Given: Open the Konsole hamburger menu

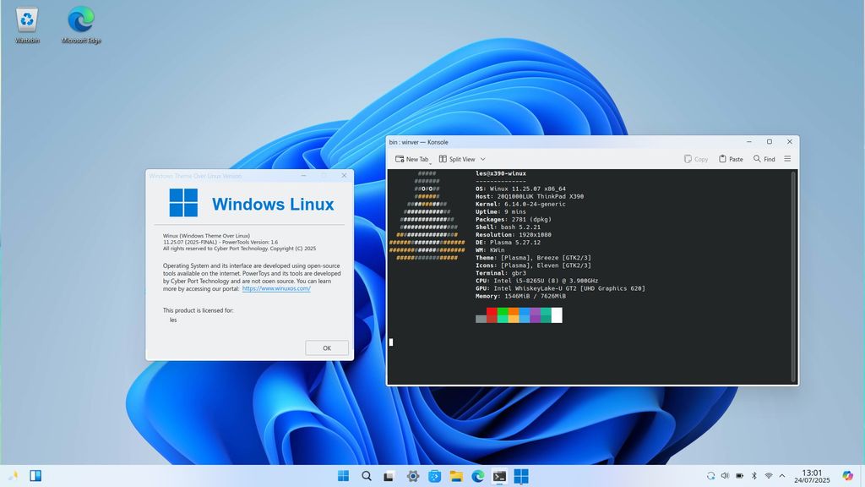Looking at the screenshot, I should (x=787, y=159).
